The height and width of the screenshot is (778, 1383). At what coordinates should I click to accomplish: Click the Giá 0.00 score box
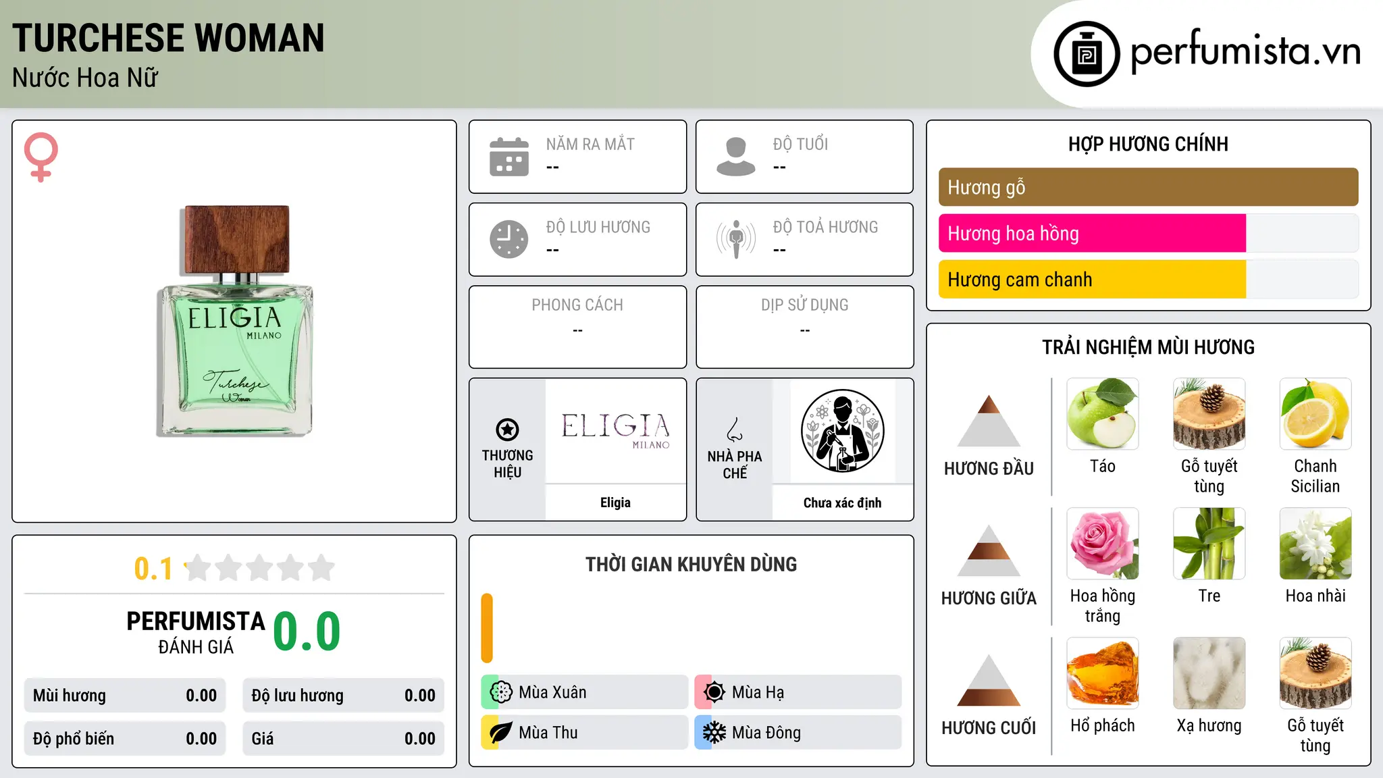tap(344, 739)
